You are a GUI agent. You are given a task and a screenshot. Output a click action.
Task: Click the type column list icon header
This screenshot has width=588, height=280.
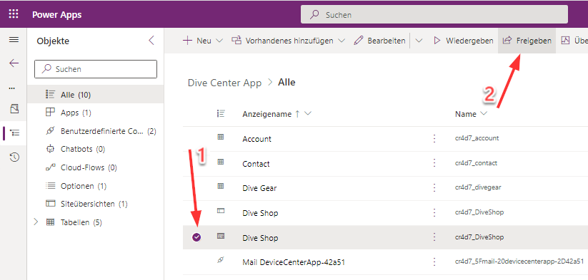point(221,114)
